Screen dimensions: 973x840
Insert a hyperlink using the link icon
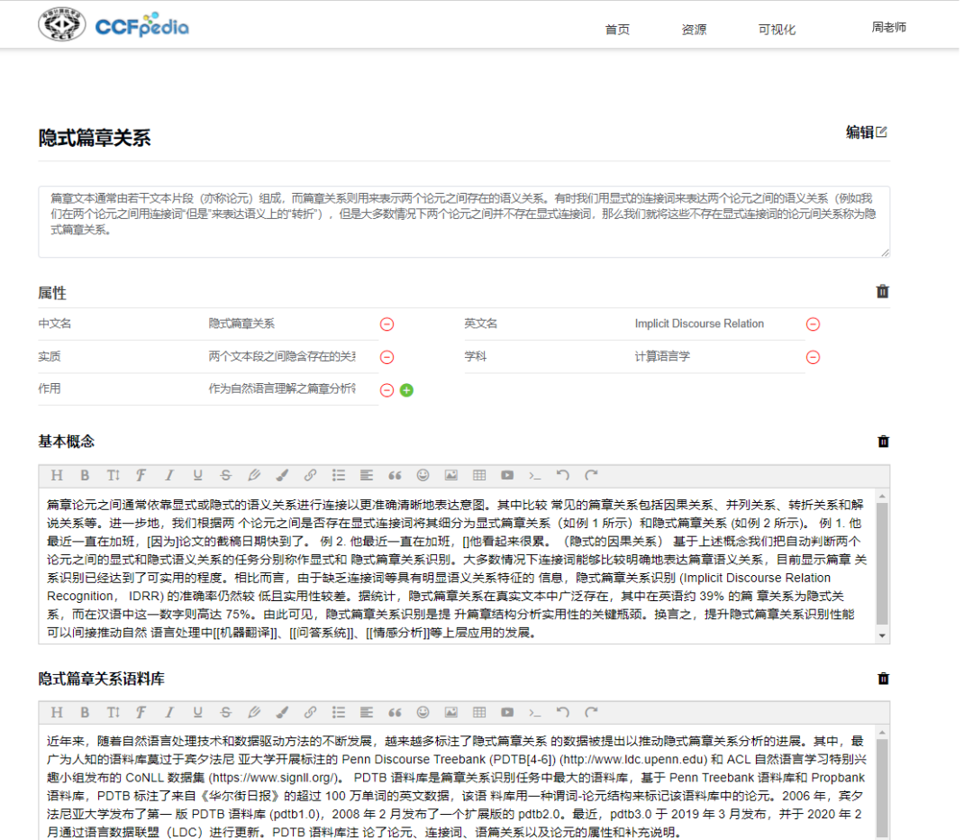tap(310, 475)
